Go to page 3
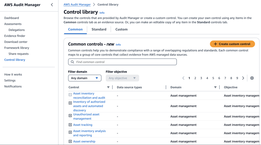261x145 pixels. coord(201,78)
